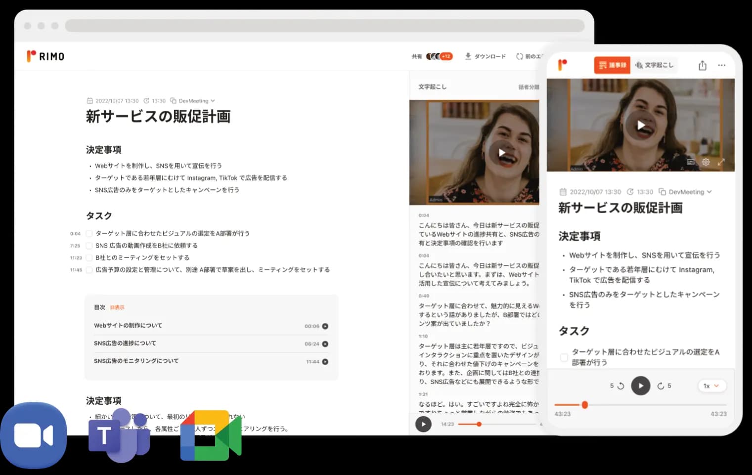Play the 'Webサイトの制作について' chapter at 00:06
Viewport: 752px width, 475px height.
(x=325, y=326)
